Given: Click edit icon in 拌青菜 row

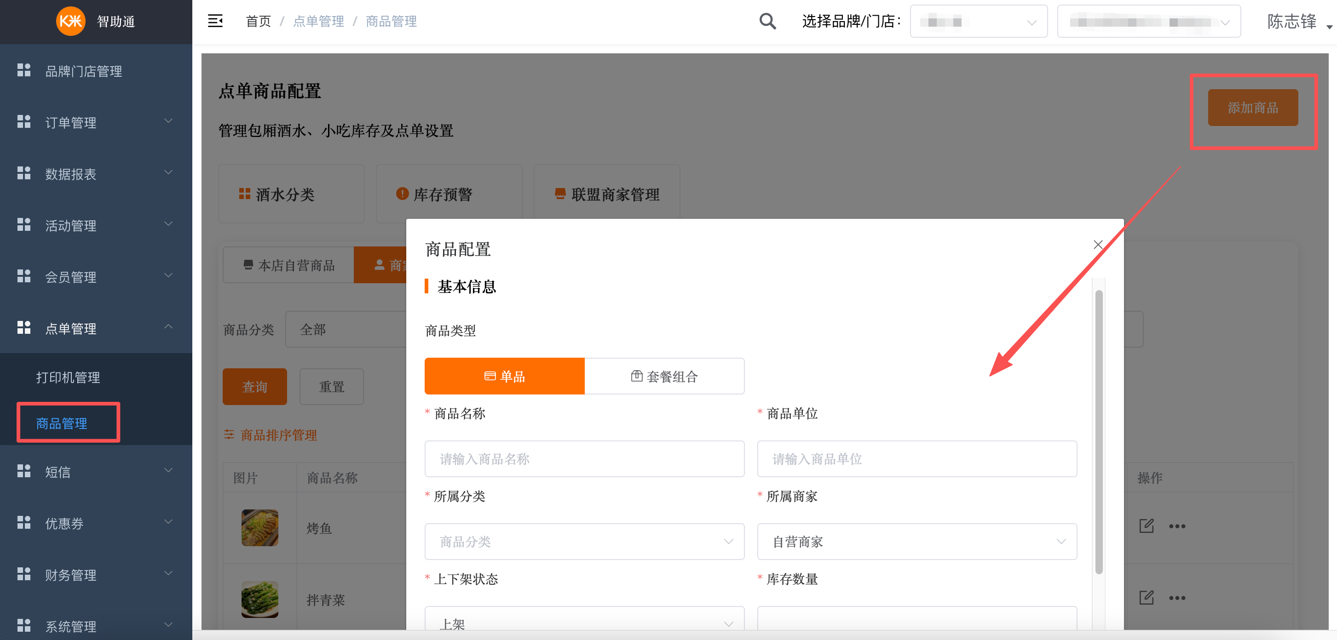Looking at the screenshot, I should 1146,598.
